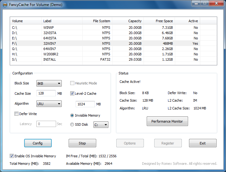This screenshot has height=172, width=226.
Task: Select the C:\ WINXP volume row
Action: [63, 28]
